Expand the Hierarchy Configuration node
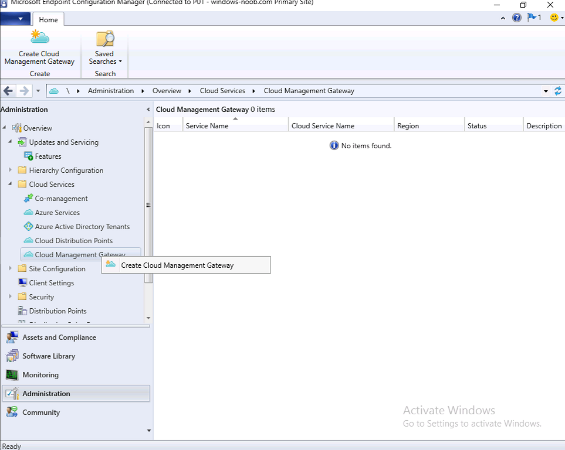The height and width of the screenshot is (450, 565). [10, 169]
